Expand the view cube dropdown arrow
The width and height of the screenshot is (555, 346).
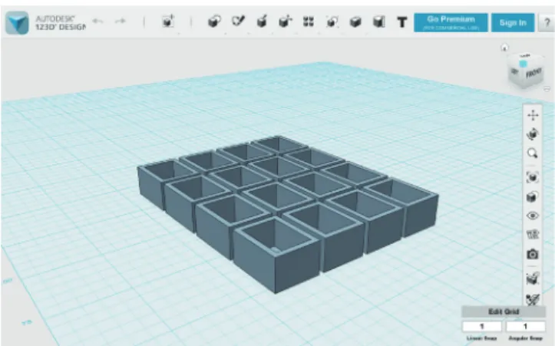(x=547, y=89)
